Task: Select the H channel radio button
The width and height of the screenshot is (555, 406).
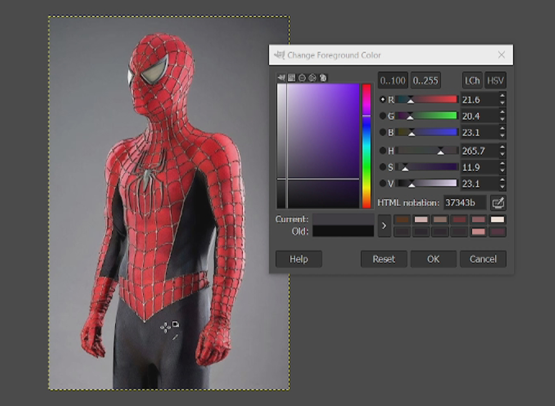Action: pyautogui.click(x=383, y=151)
